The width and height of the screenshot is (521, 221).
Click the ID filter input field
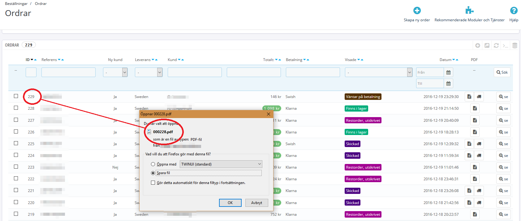pos(31,72)
